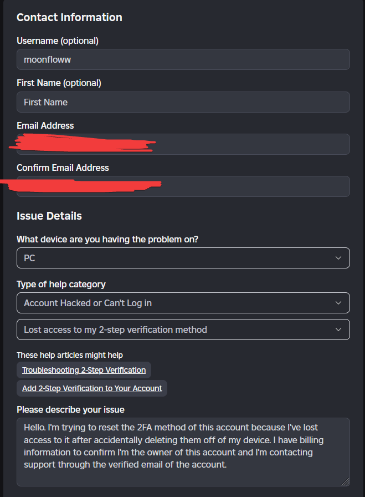
Task: Click the Confirm Email Address label
Action: [63, 168]
